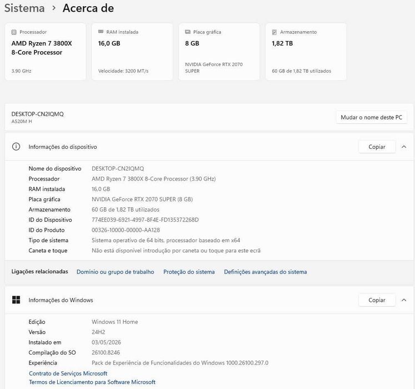Click '60 GB de 1,82 TB utilizados' in storage card
415x389 pixels.
pos(302,71)
